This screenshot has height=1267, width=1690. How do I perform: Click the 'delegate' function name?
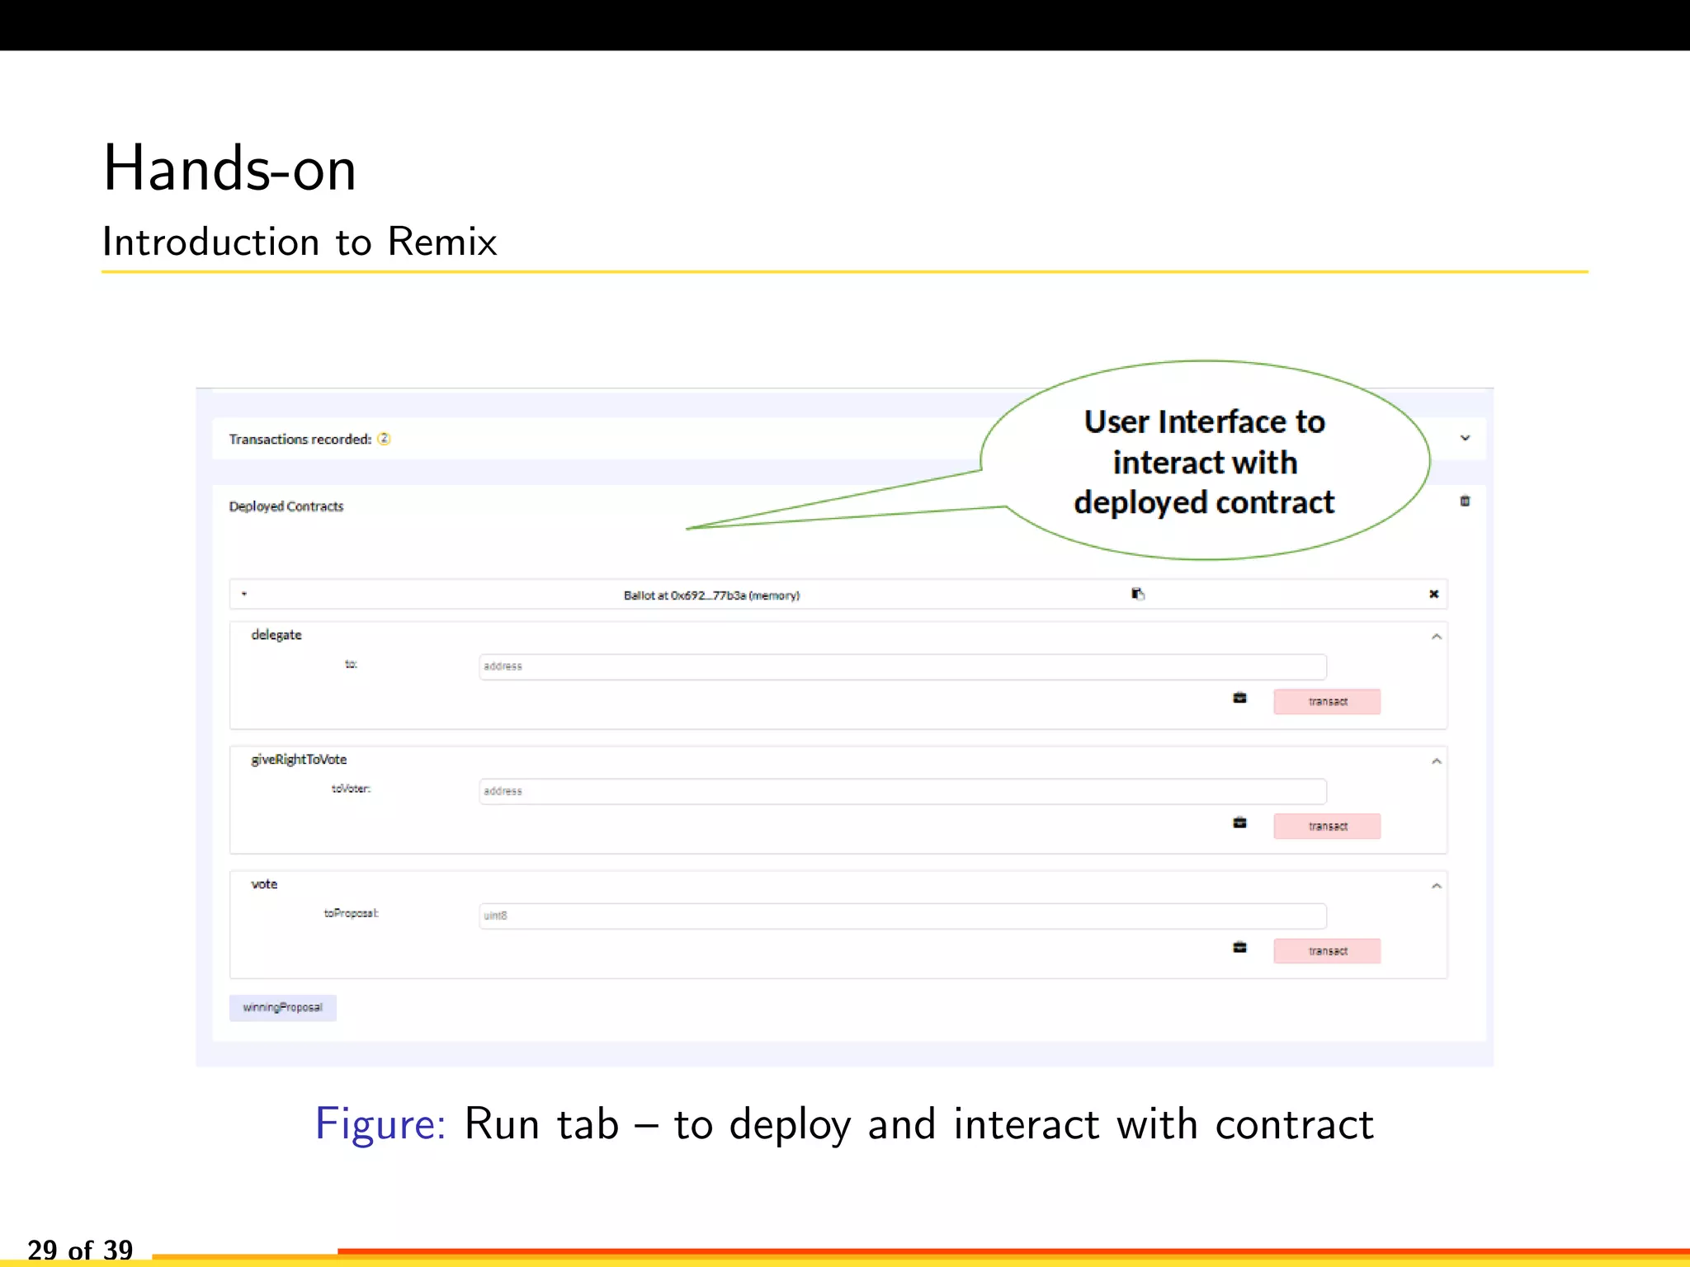click(276, 635)
